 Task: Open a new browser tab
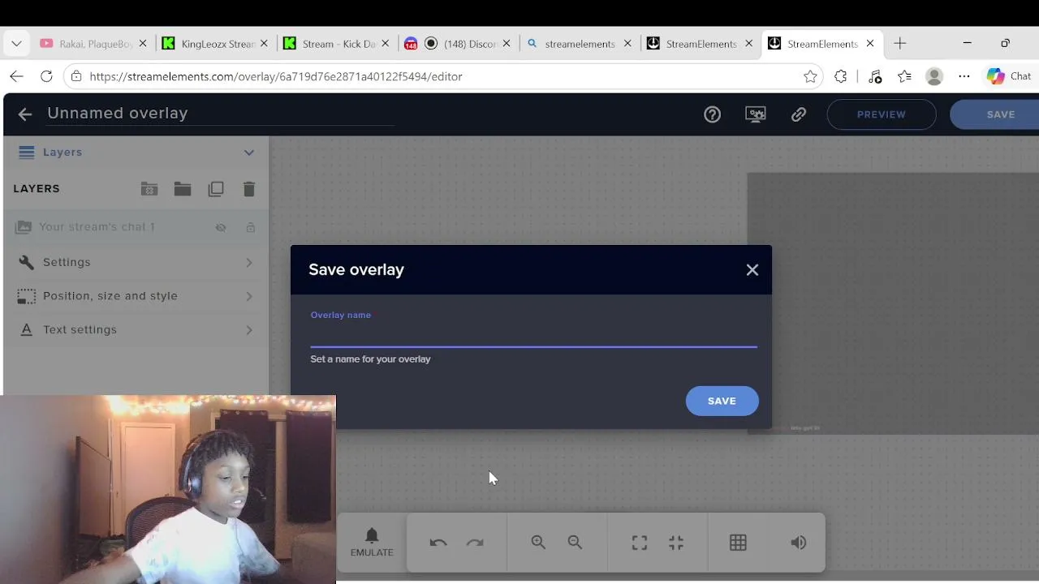pyautogui.click(x=900, y=44)
